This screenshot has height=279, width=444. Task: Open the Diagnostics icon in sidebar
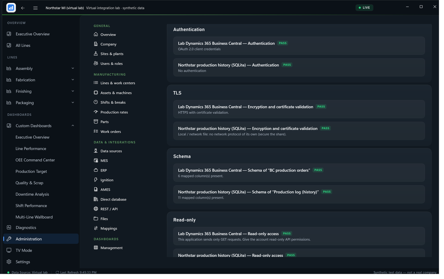(x=9, y=228)
